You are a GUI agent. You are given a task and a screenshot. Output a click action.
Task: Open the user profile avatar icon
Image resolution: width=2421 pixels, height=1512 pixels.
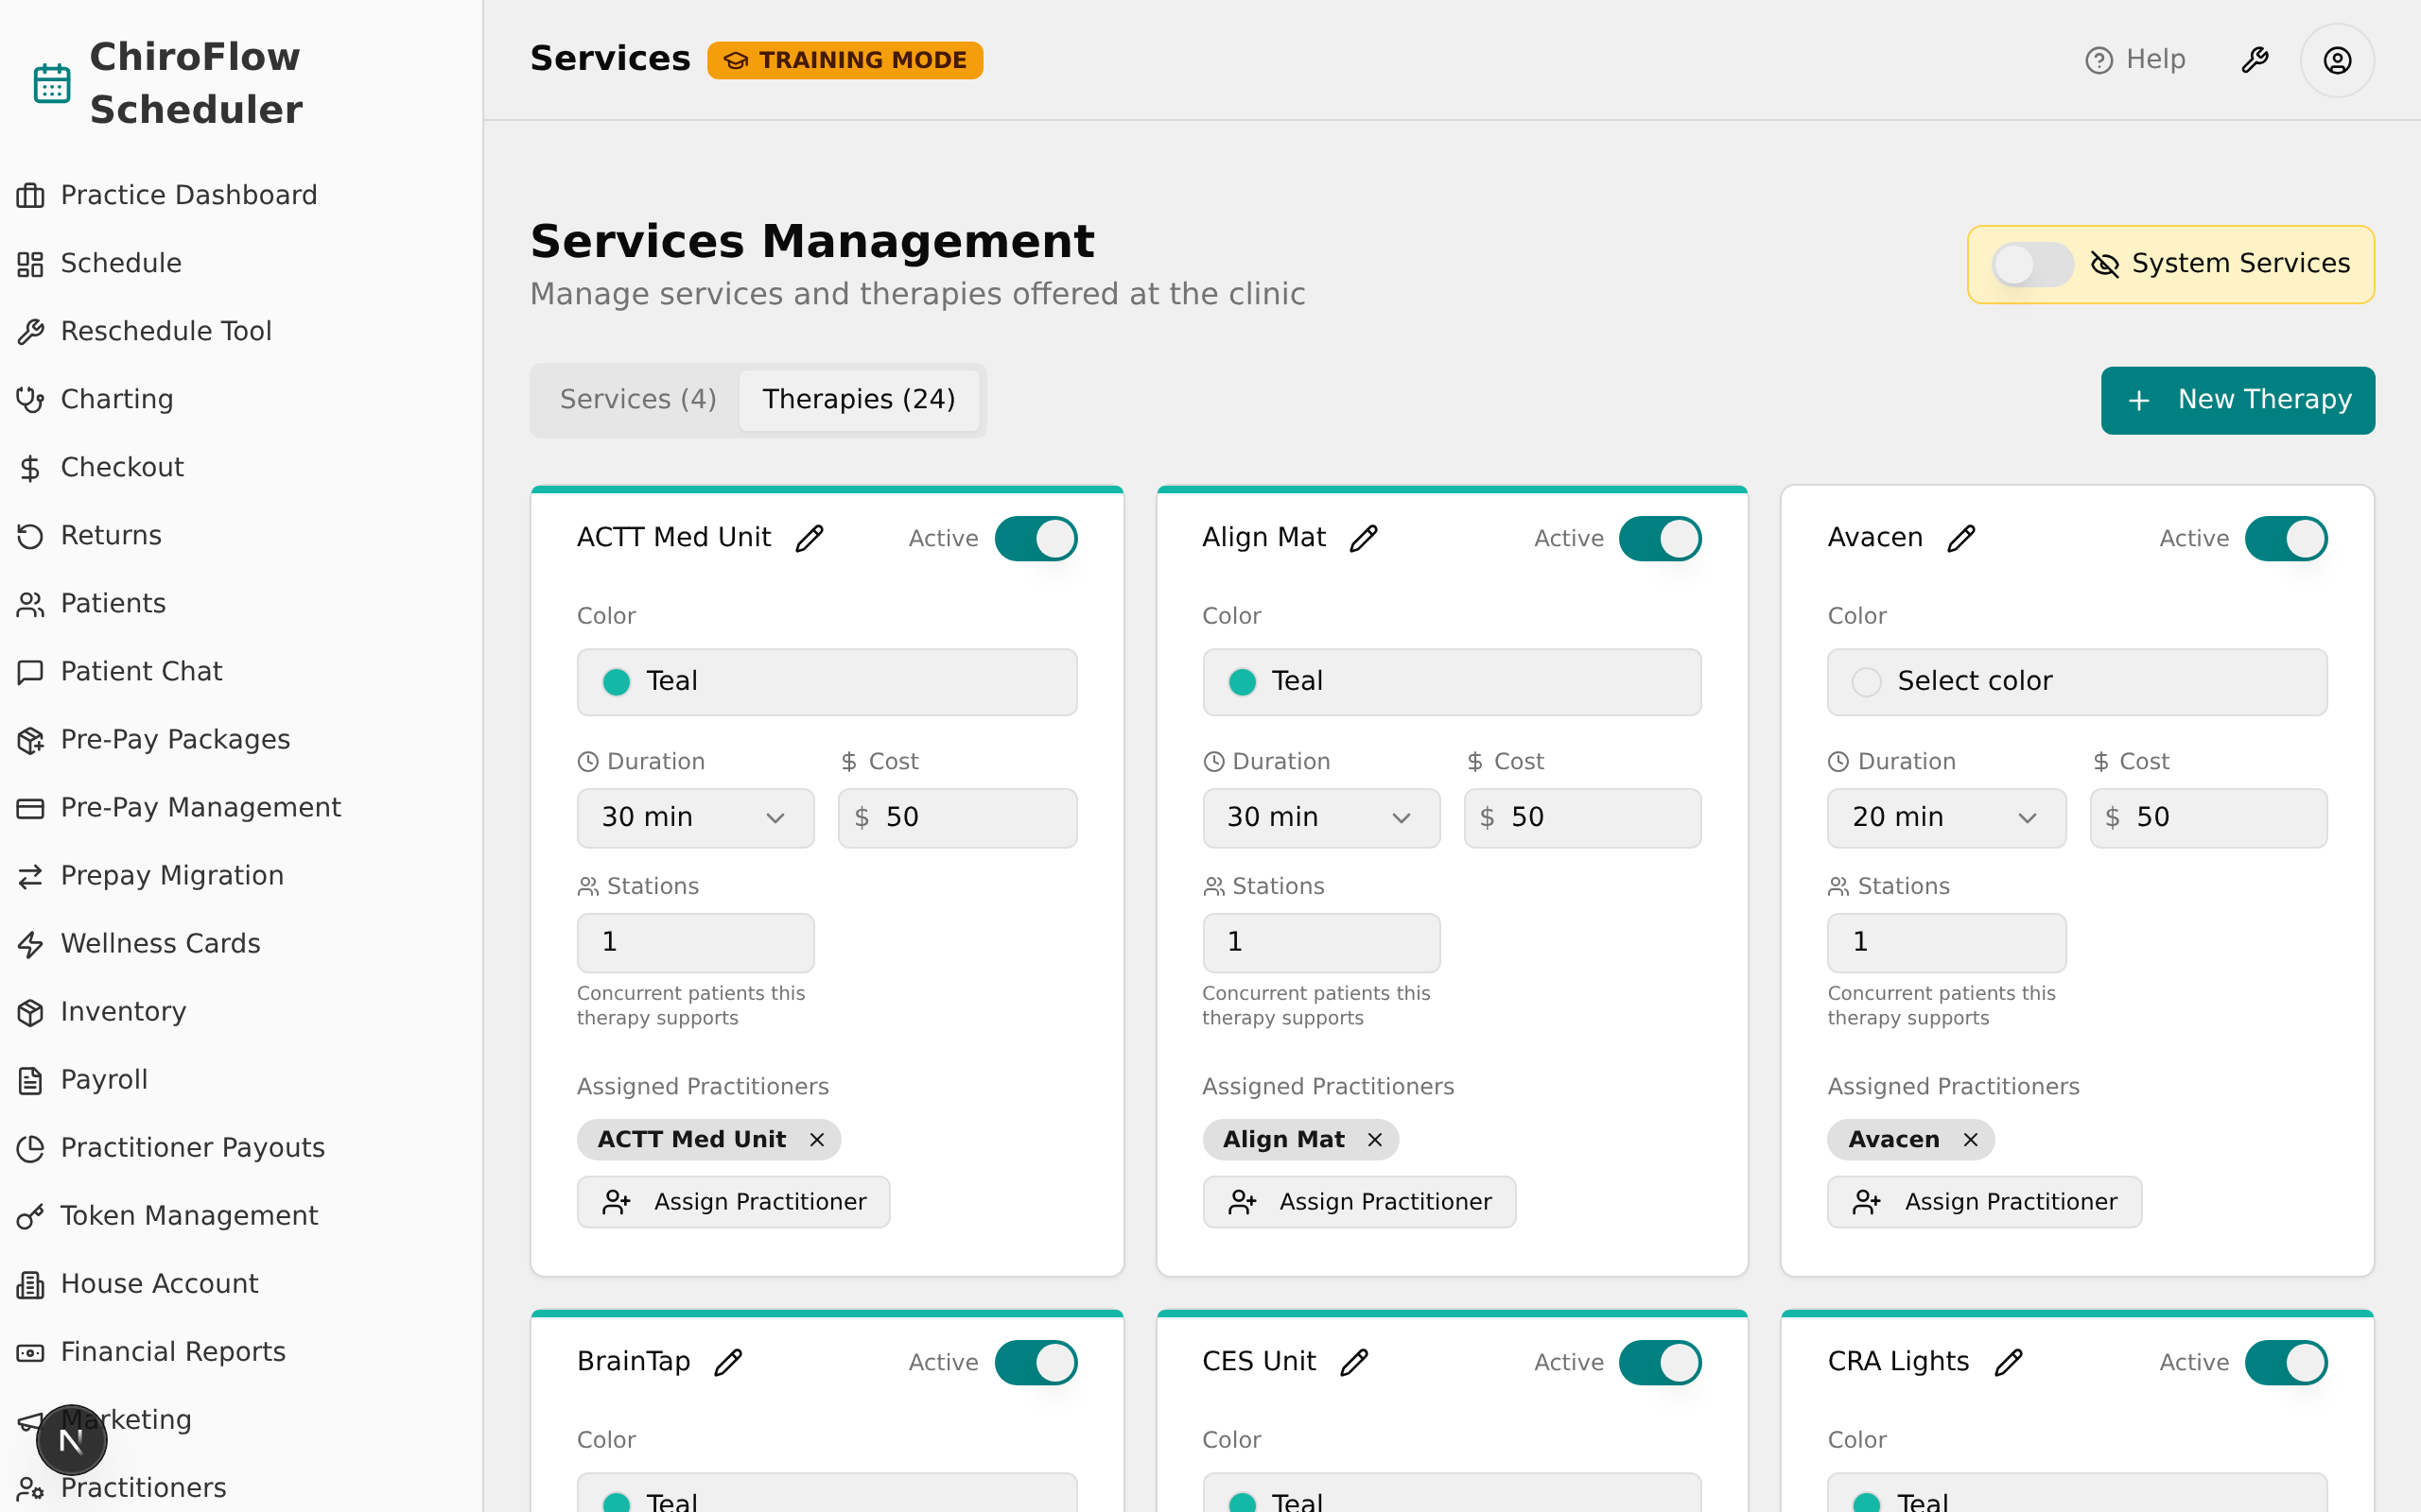2337,60
